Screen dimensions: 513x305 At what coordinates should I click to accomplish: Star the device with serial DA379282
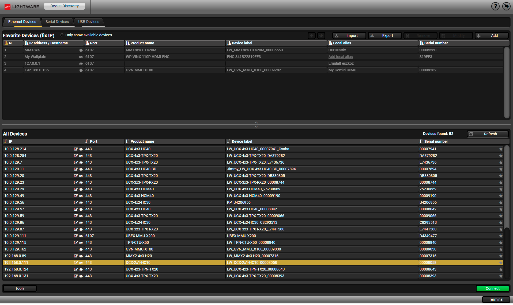coord(501,156)
